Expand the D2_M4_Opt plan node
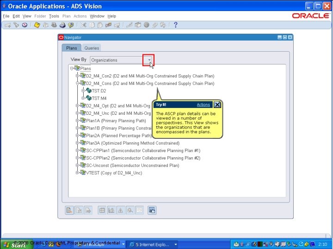Screen dimensions: 333x249 [78, 106]
